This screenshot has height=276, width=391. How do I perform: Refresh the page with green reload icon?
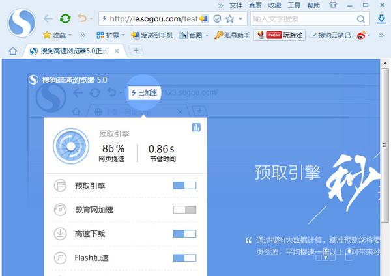[x=65, y=19]
